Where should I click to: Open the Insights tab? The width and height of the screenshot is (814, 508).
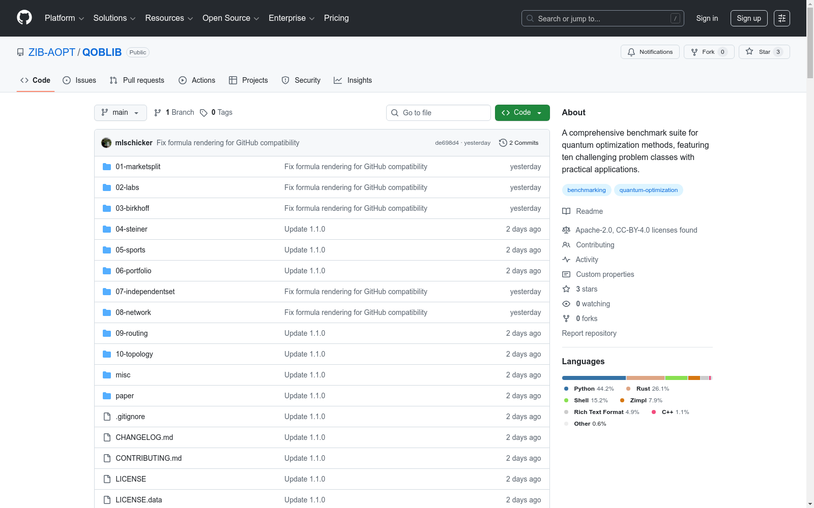353,80
